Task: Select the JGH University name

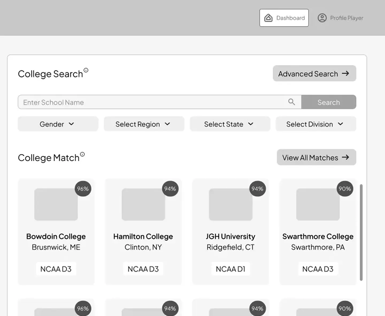Action: click(x=230, y=237)
